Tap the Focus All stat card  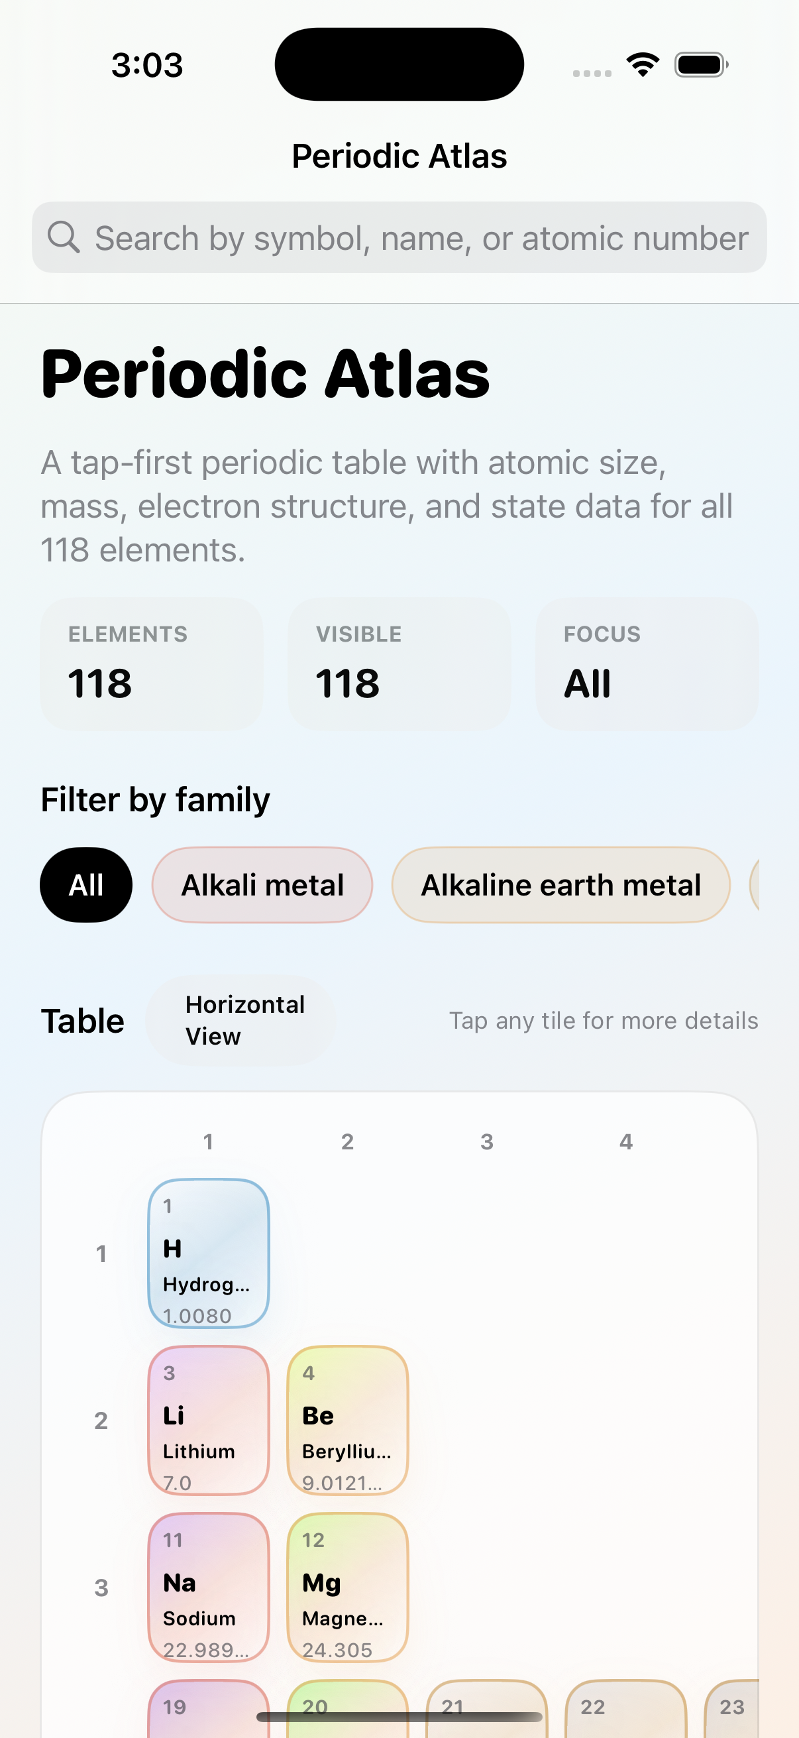pyautogui.click(x=647, y=664)
